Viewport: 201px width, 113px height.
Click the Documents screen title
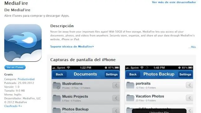85,74
